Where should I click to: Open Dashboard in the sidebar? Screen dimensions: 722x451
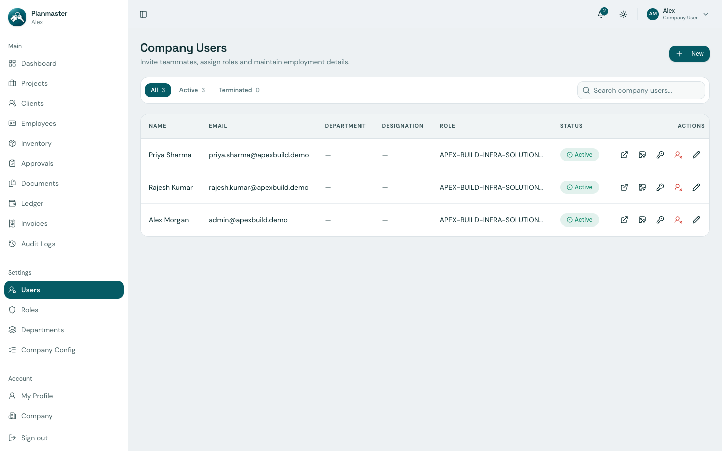64,63
